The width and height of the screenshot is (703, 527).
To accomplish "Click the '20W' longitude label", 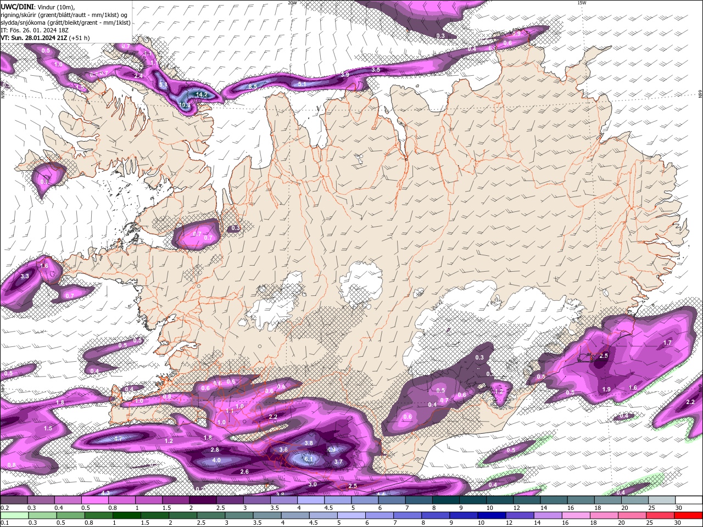I will click(292, 3).
